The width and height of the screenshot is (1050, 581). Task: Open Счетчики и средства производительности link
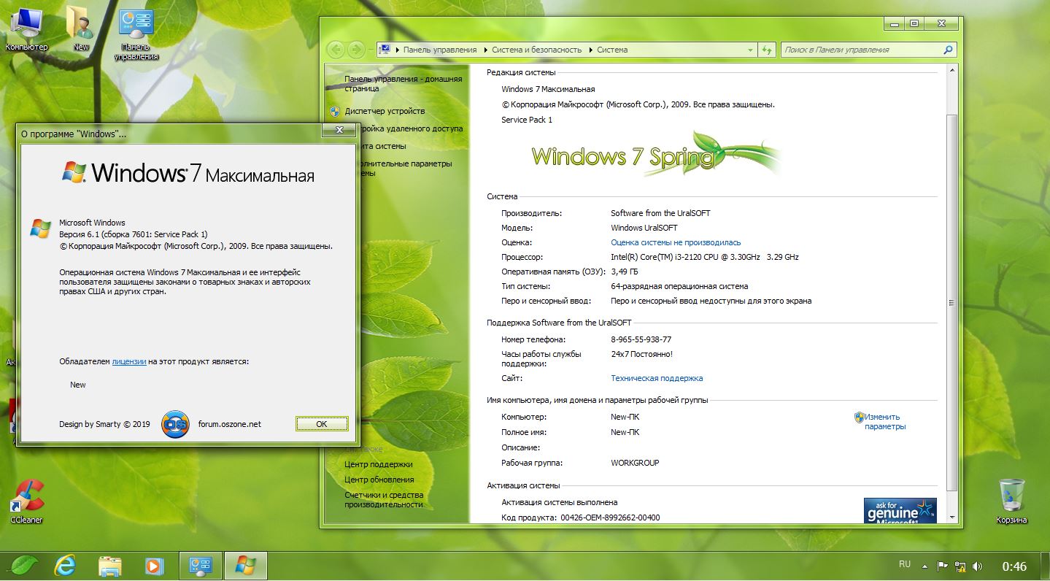[x=384, y=499]
